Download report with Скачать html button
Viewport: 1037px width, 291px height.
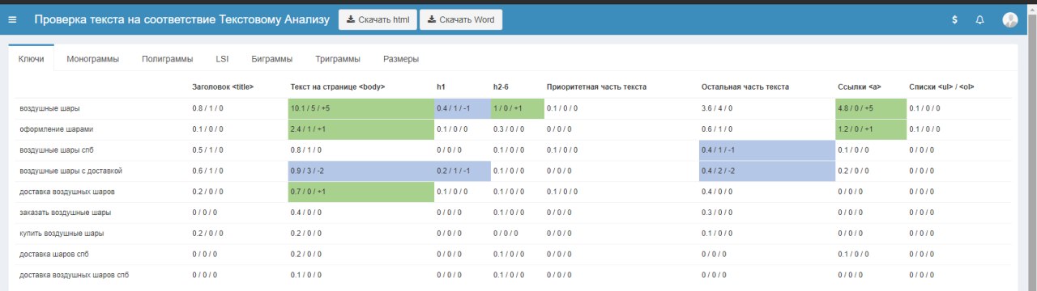click(x=378, y=19)
